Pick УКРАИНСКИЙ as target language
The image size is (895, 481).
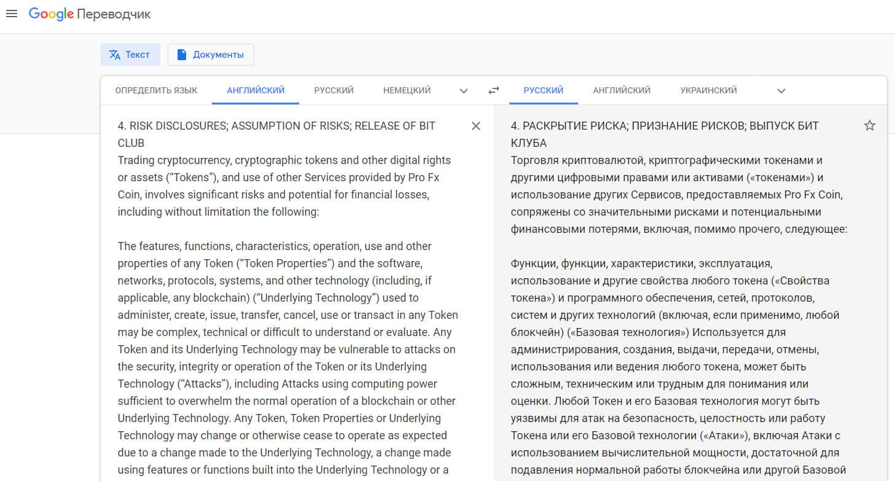coord(708,90)
